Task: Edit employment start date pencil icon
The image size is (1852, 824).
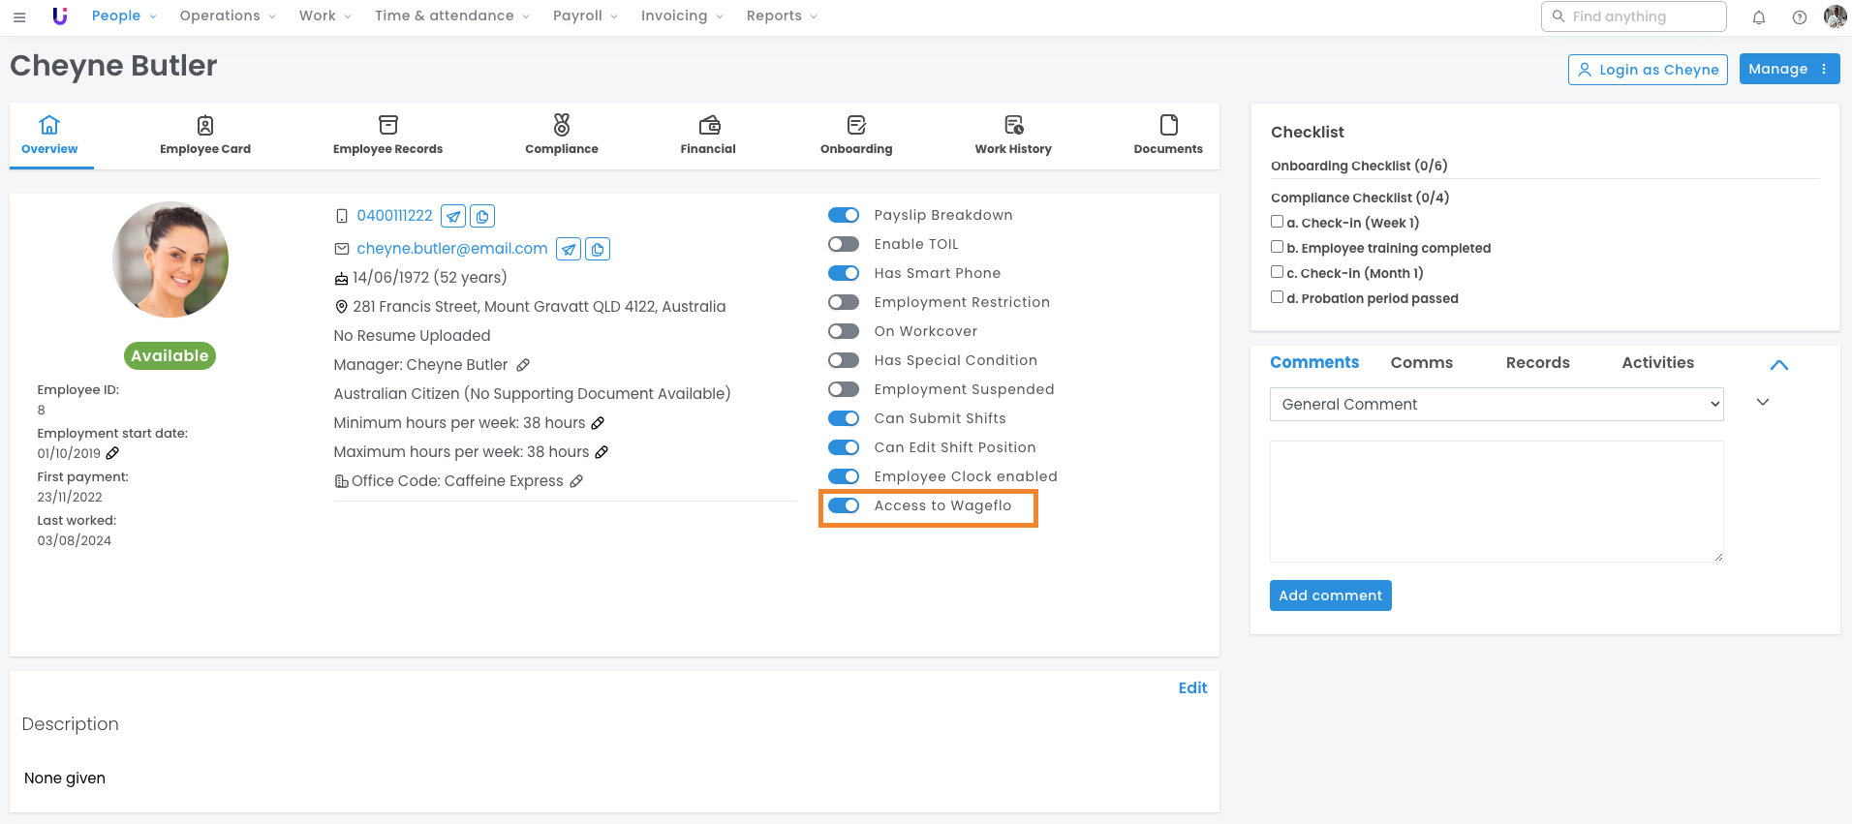Action: click(x=112, y=453)
